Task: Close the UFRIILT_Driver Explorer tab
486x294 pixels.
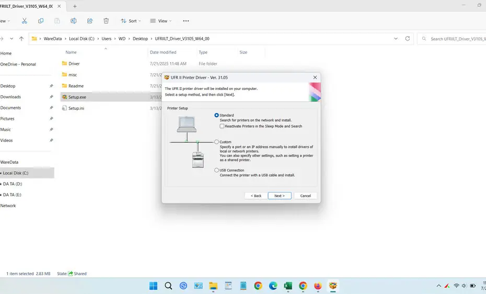Action: point(59,6)
